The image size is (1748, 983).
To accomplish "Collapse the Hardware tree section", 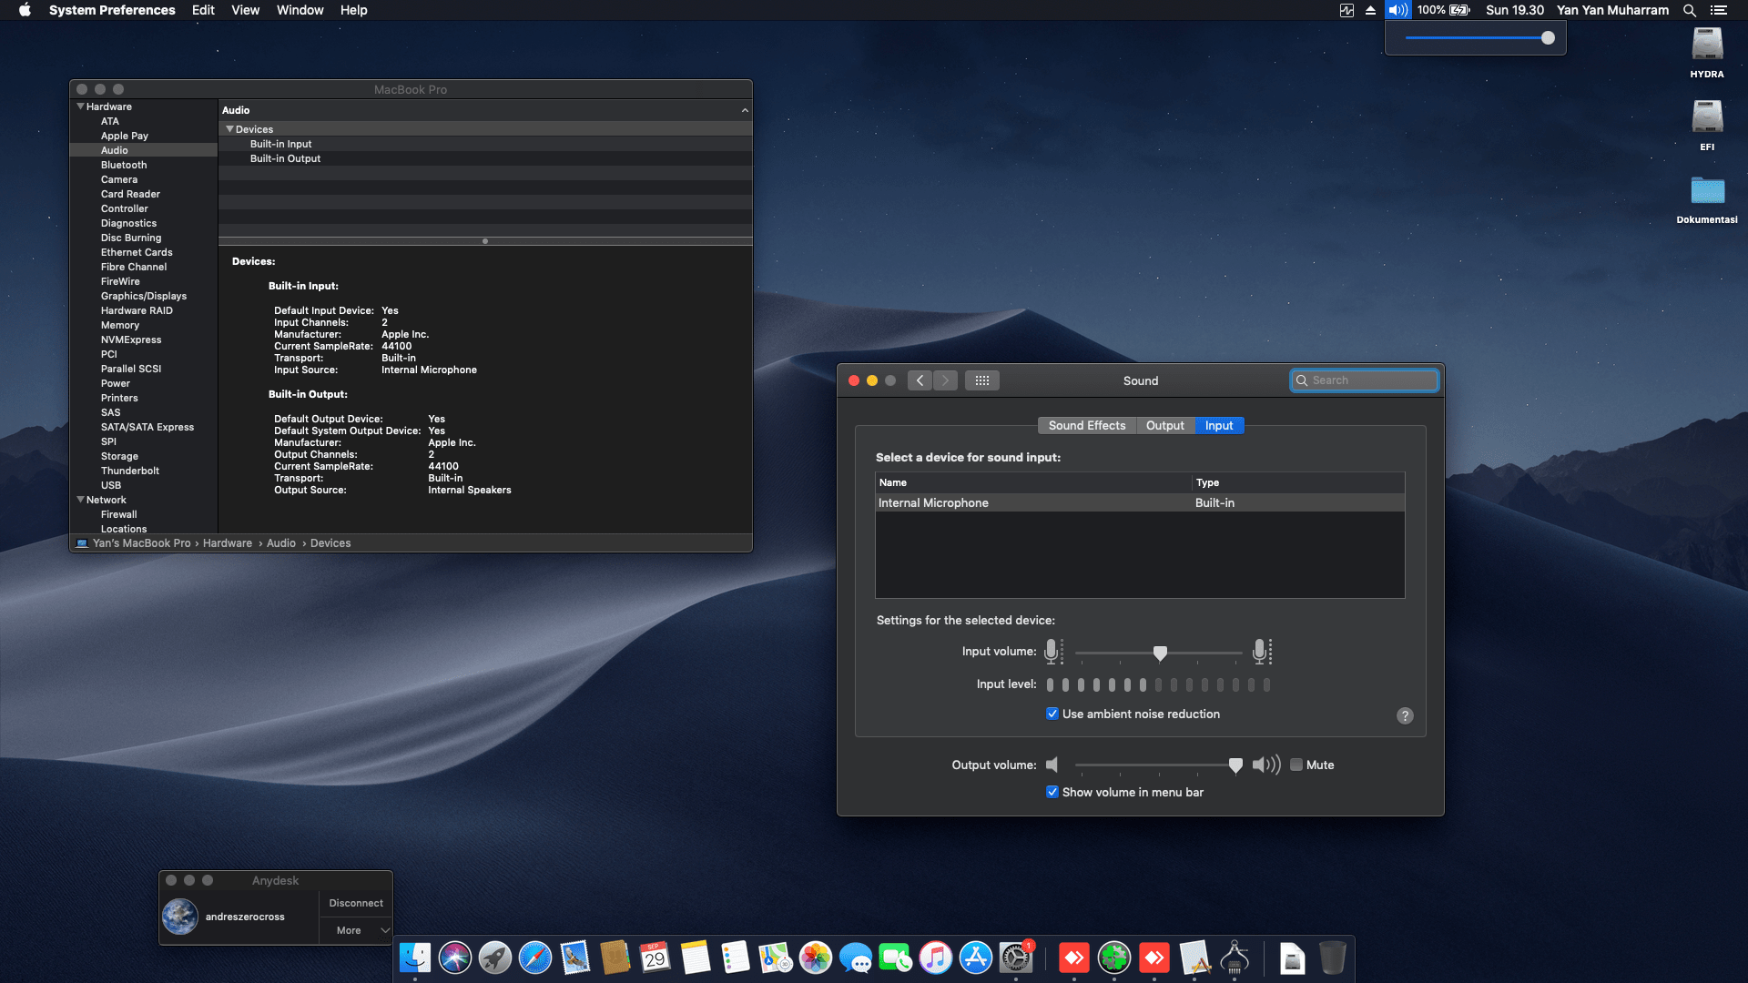I will 80,106.
